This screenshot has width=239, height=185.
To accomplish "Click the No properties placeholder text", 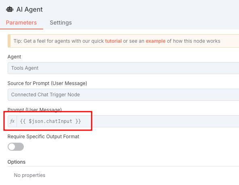I will pyautogui.click(x=29, y=175).
